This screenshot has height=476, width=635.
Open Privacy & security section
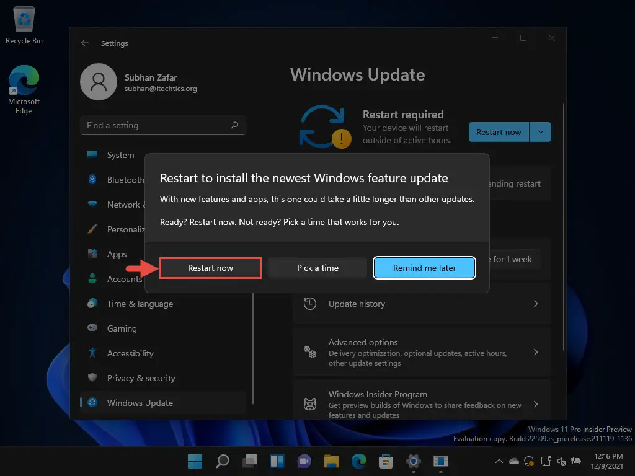click(x=141, y=378)
